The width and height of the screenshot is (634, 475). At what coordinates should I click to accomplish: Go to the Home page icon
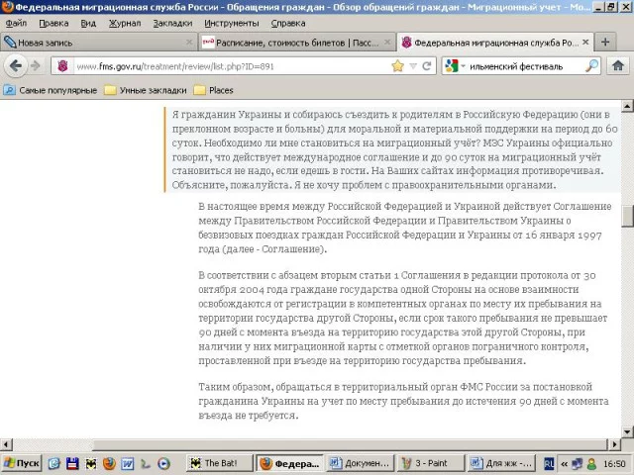point(617,66)
